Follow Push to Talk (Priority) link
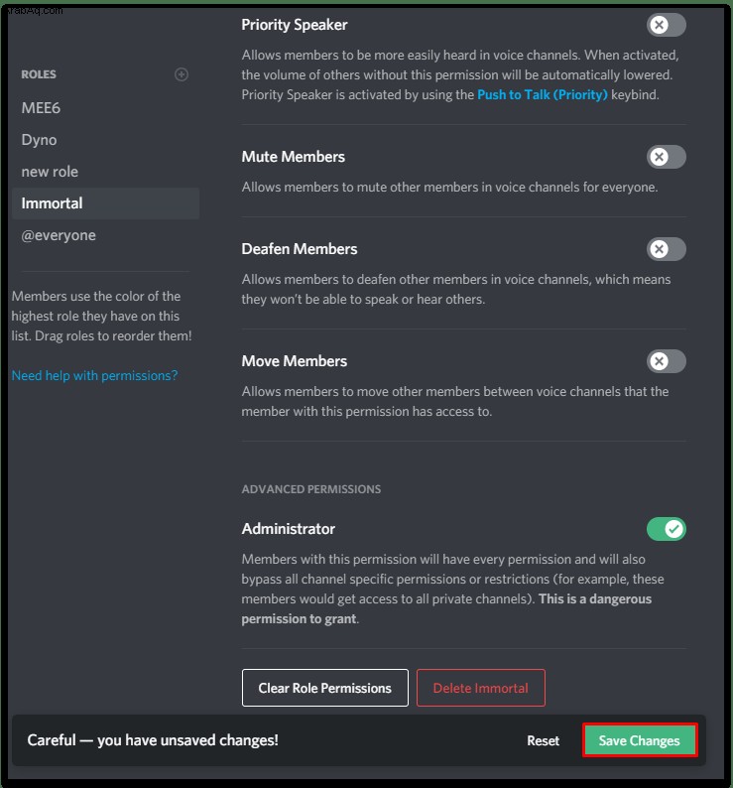The height and width of the screenshot is (788, 733). click(543, 94)
